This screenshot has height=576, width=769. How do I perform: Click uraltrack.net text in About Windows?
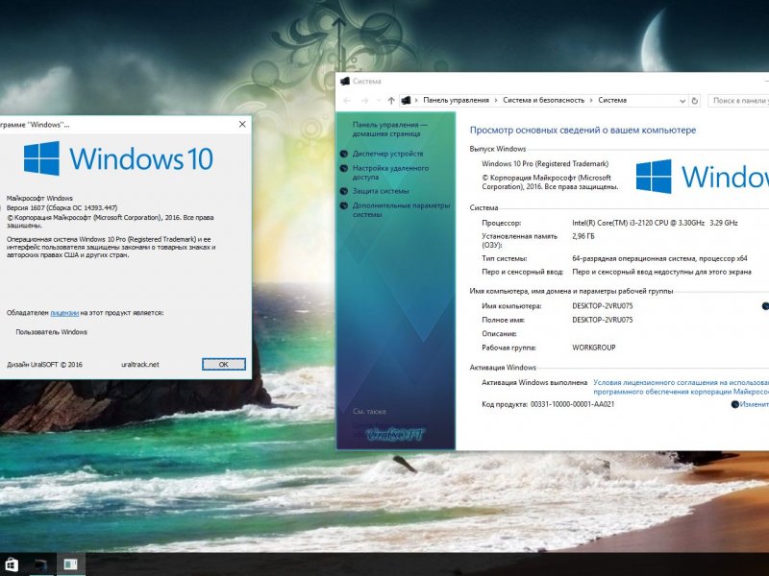140,365
